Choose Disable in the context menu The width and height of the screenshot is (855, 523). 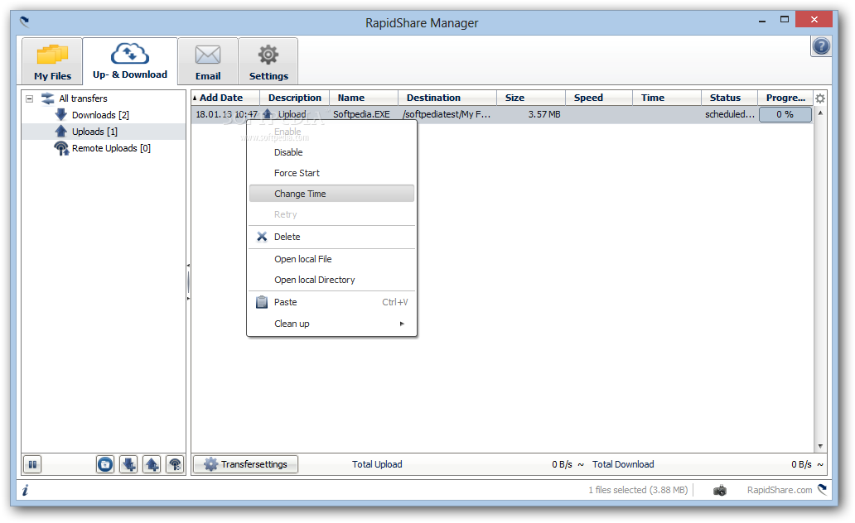point(331,152)
